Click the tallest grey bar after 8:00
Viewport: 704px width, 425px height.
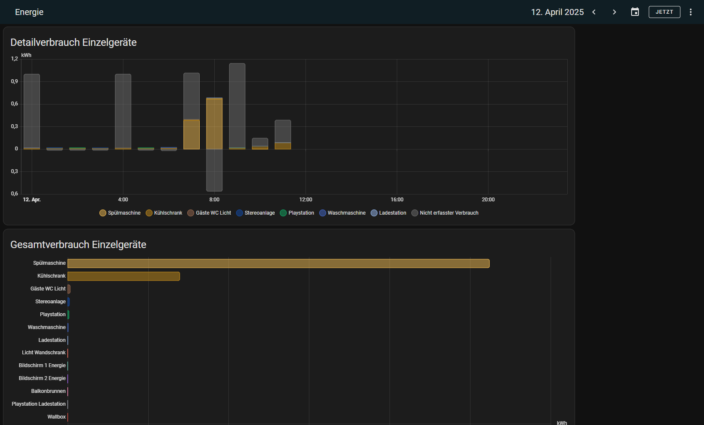[237, 105]
